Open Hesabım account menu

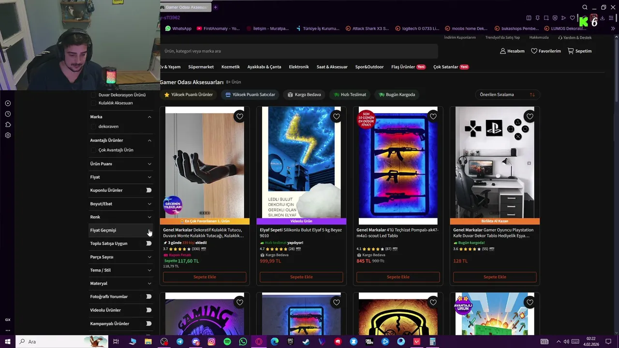(x=512, y=51)
